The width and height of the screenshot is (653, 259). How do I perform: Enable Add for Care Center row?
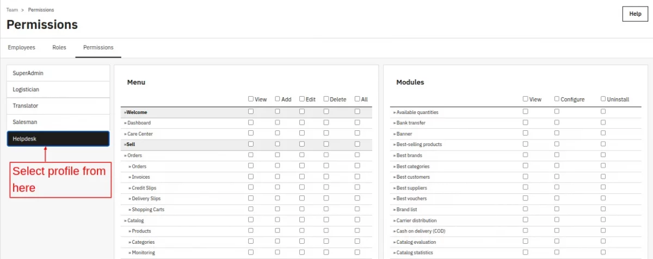click(x=278, y=133)
